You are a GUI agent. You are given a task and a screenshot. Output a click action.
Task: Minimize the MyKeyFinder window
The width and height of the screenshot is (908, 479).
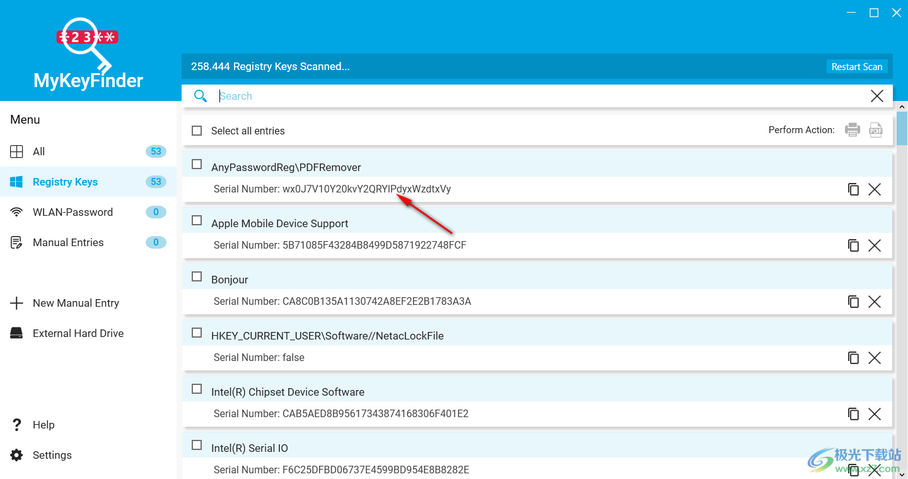point(851,13)
